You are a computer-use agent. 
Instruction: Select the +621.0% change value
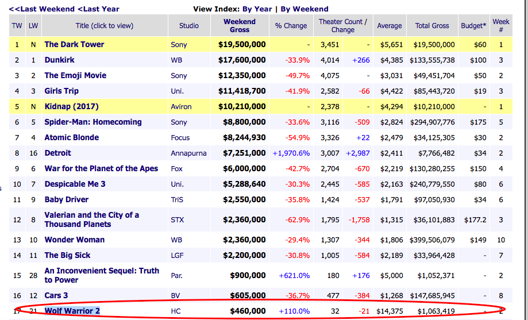pyautogui.click(x=294, y=276)
